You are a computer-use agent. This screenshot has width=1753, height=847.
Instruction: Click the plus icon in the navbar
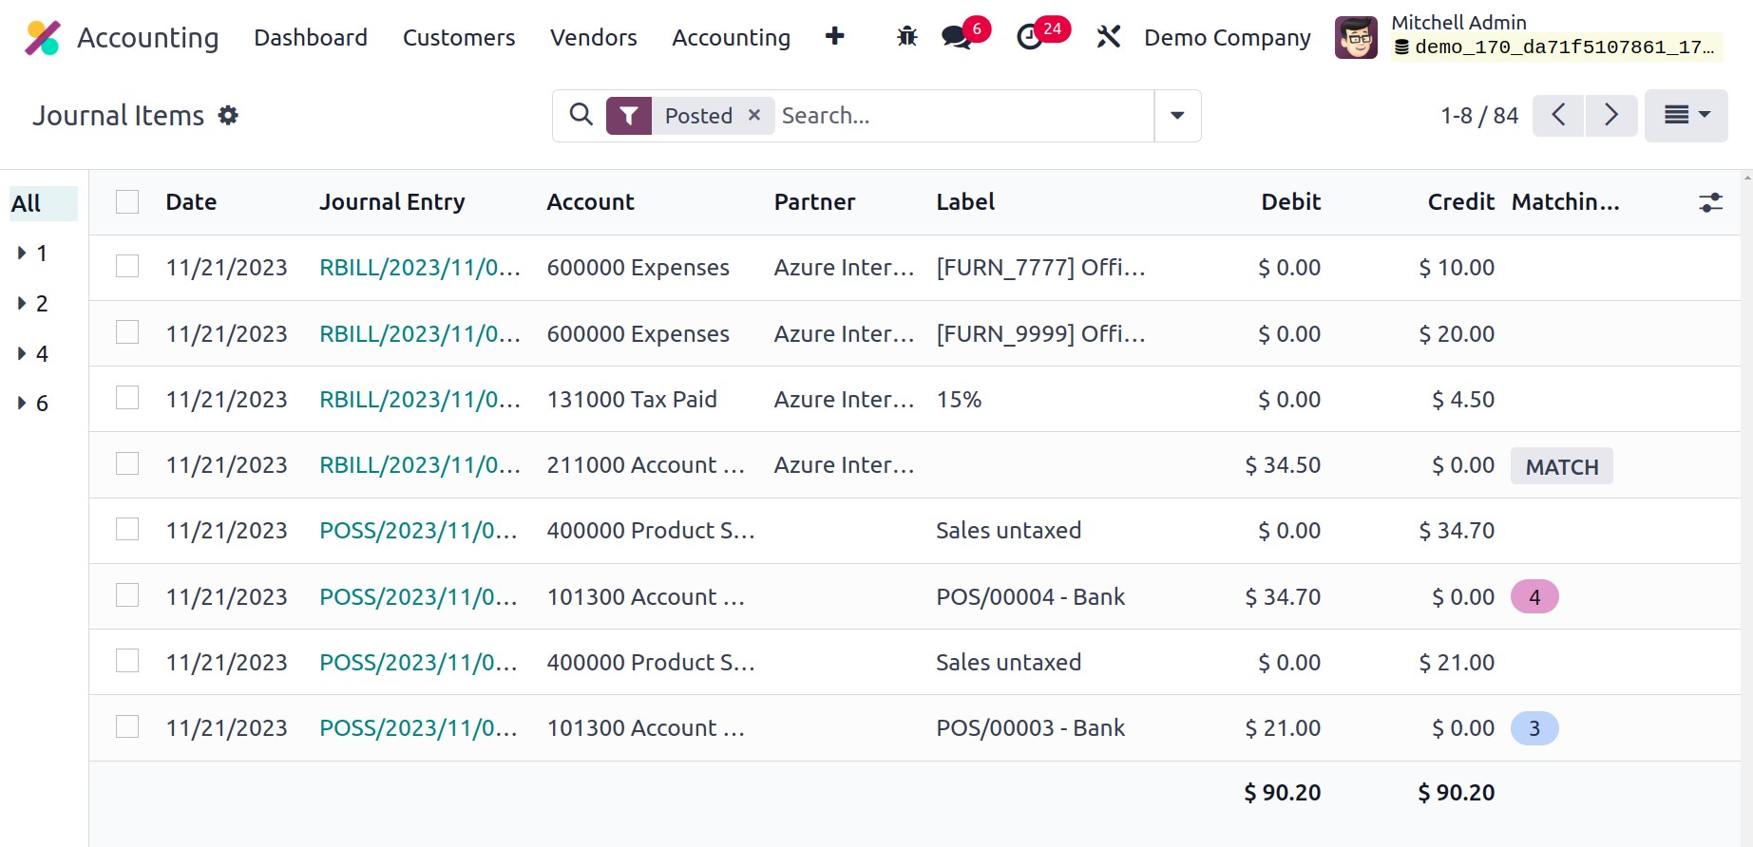pyautogui.click(x=834, y=37)
